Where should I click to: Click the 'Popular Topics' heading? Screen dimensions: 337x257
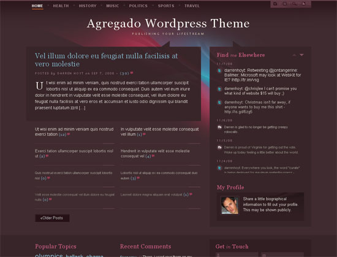[x=56, y=247]
